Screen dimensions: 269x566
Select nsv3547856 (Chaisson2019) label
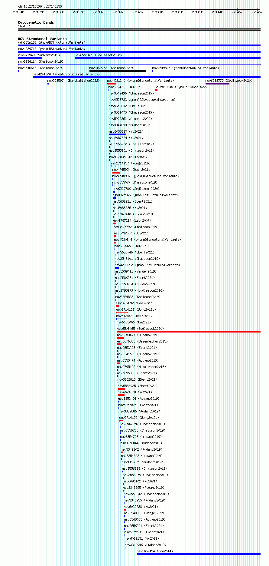tap(142, 424)
